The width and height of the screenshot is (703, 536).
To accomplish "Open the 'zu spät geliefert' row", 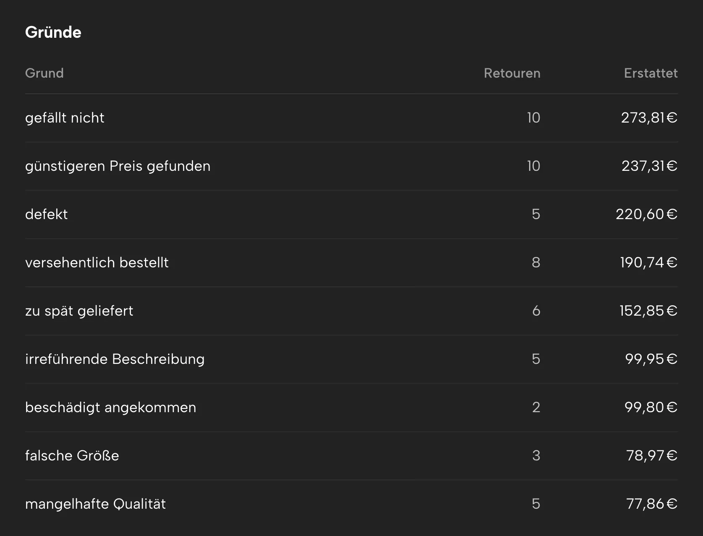I will pyautogui.click(x=351, y=311).
